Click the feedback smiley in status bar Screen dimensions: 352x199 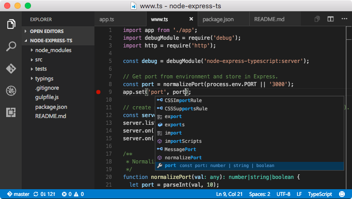(x=342, y=194)
